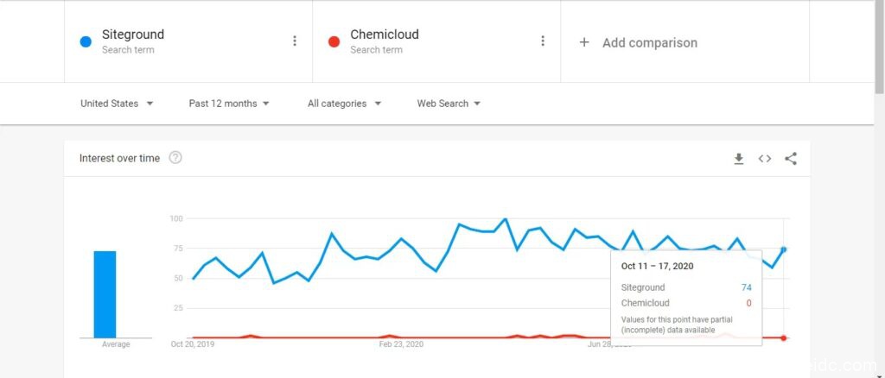Share the Interest over time chart
This screenshot has width=885, height=378.
coord(791,159)
